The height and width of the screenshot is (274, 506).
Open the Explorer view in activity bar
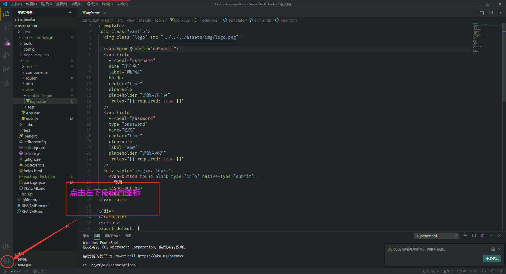tap(6, 14)
